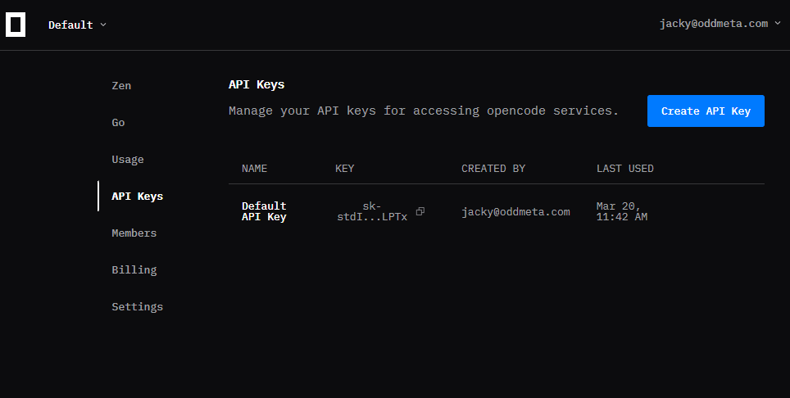Expand the Default workspace chevron

[x=103, y=25]
